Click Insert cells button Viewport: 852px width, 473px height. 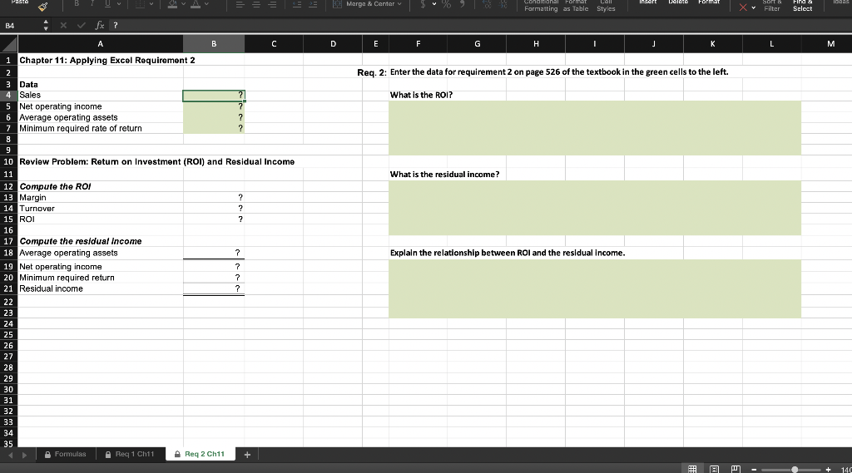click(x=647, y=2)
